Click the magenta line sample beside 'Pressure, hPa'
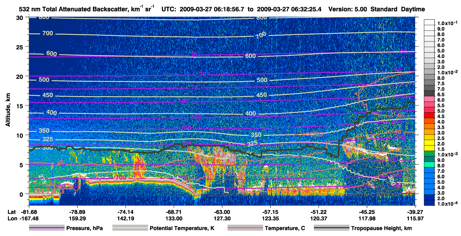The width and height of the screenshot is (461, 236). coord(46,228)
